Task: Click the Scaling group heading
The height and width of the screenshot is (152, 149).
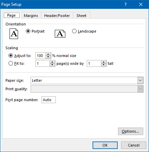Action: [12, 48]
